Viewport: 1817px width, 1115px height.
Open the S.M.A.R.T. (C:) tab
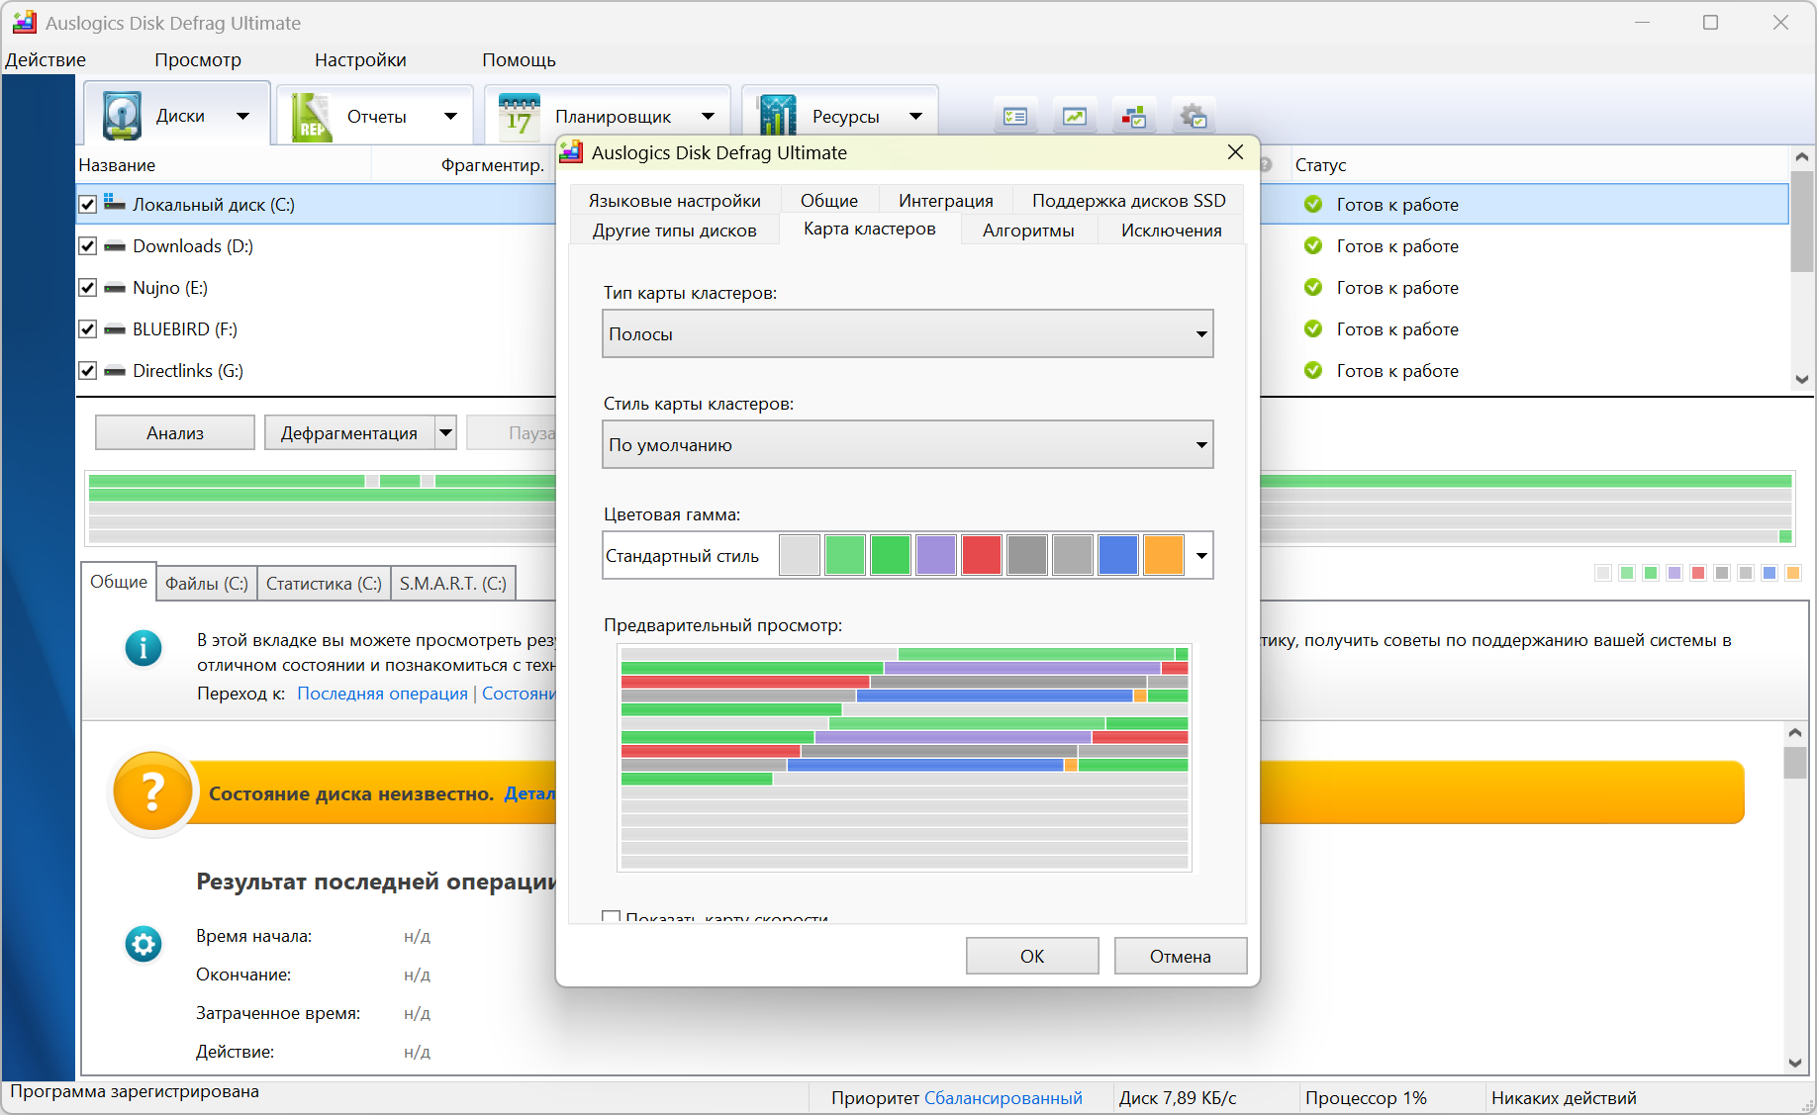[x=453, y=584]
